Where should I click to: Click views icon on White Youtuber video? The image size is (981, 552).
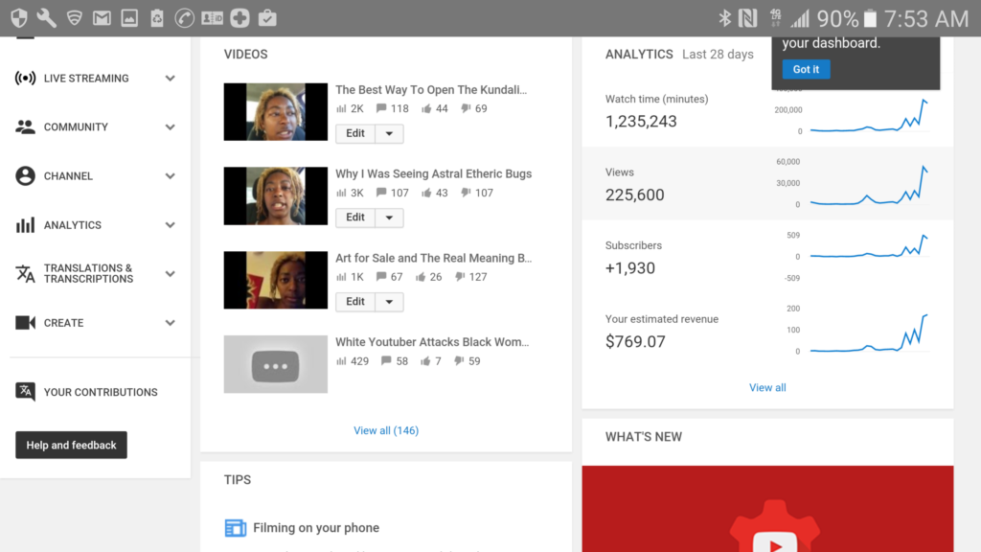click(341, 361)
